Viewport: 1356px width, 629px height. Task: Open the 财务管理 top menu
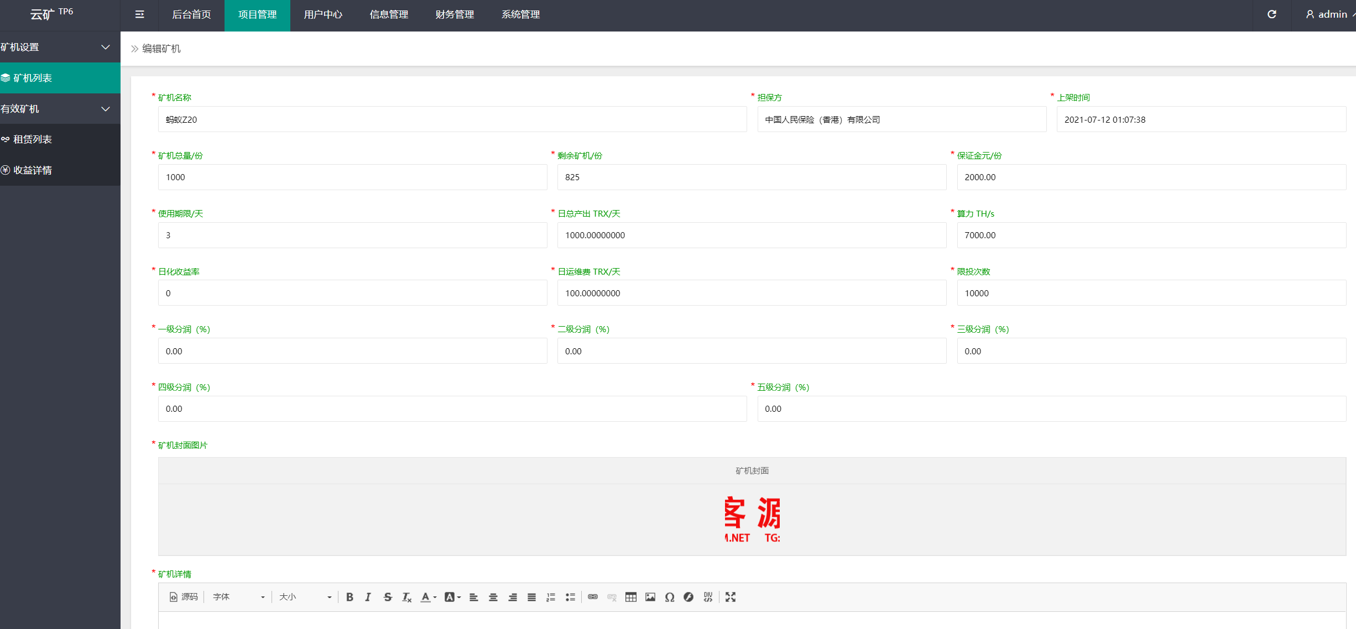[x=455, y=14]
